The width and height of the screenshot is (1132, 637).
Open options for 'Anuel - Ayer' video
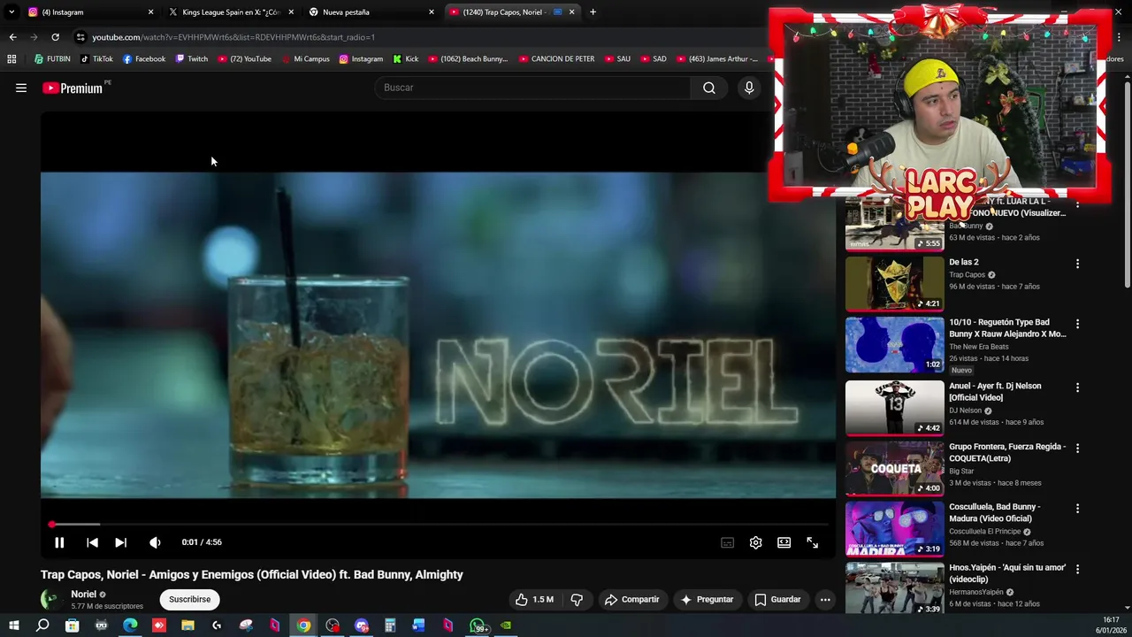(1077, 388)
